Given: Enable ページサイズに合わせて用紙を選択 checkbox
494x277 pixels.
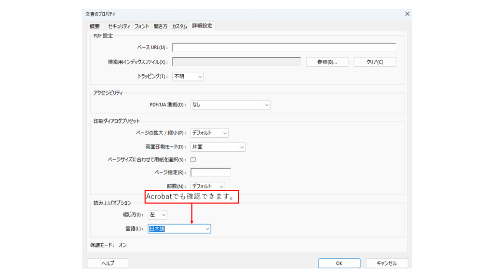Looking at the screenshot, I should coord(193,159).
